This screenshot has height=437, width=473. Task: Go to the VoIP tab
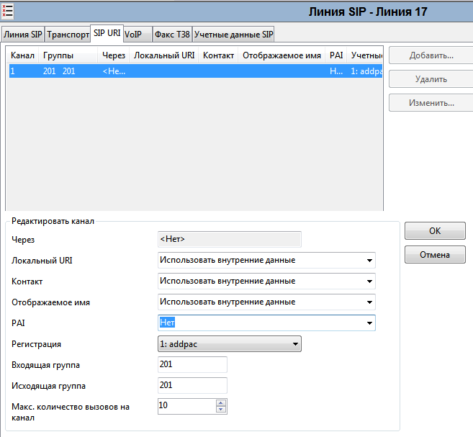click(x=138, y=35)
